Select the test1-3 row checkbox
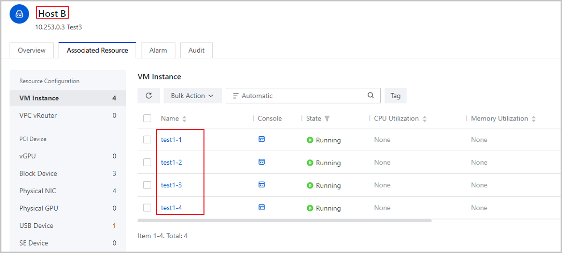Screen dimensions: 562x253 (x=147, y=185)
